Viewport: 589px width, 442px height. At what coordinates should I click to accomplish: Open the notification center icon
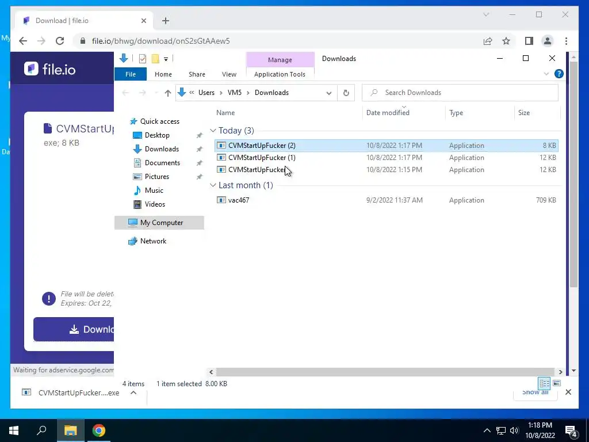pos(571,430)
